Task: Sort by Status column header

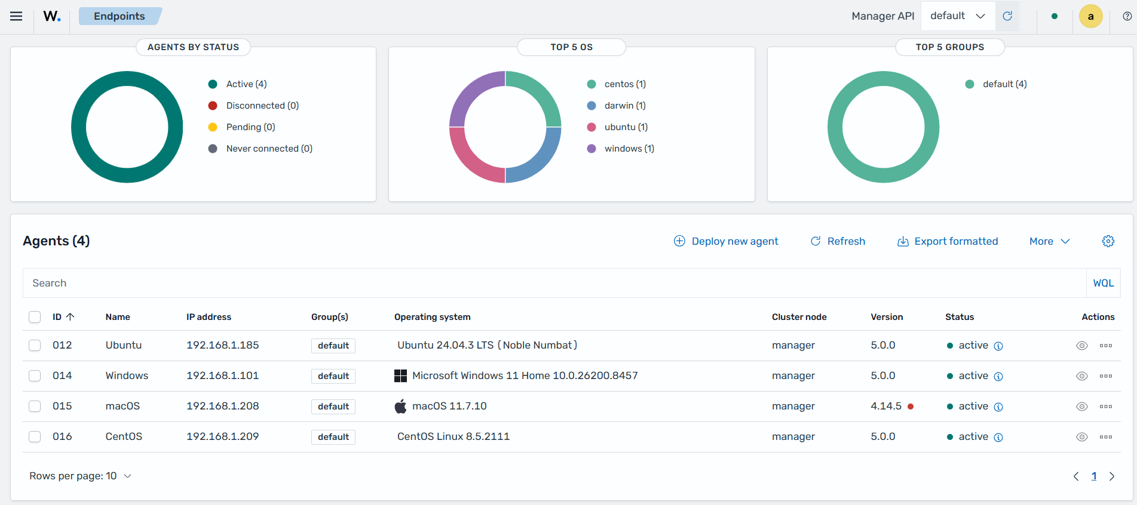Action: (960, 317)
